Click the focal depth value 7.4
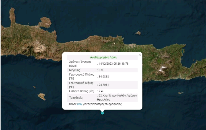The image size is (206, 130). click(x=100, y=91)
